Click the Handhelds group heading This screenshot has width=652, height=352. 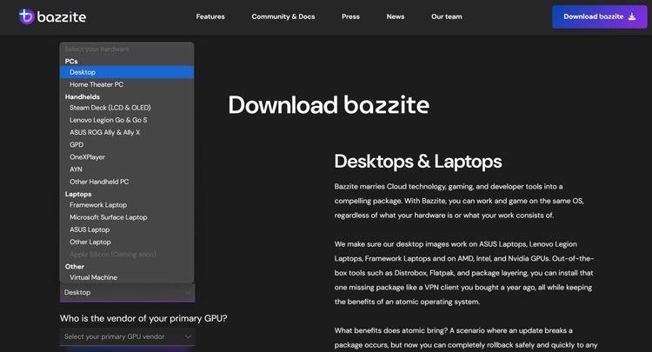(83, 96)
